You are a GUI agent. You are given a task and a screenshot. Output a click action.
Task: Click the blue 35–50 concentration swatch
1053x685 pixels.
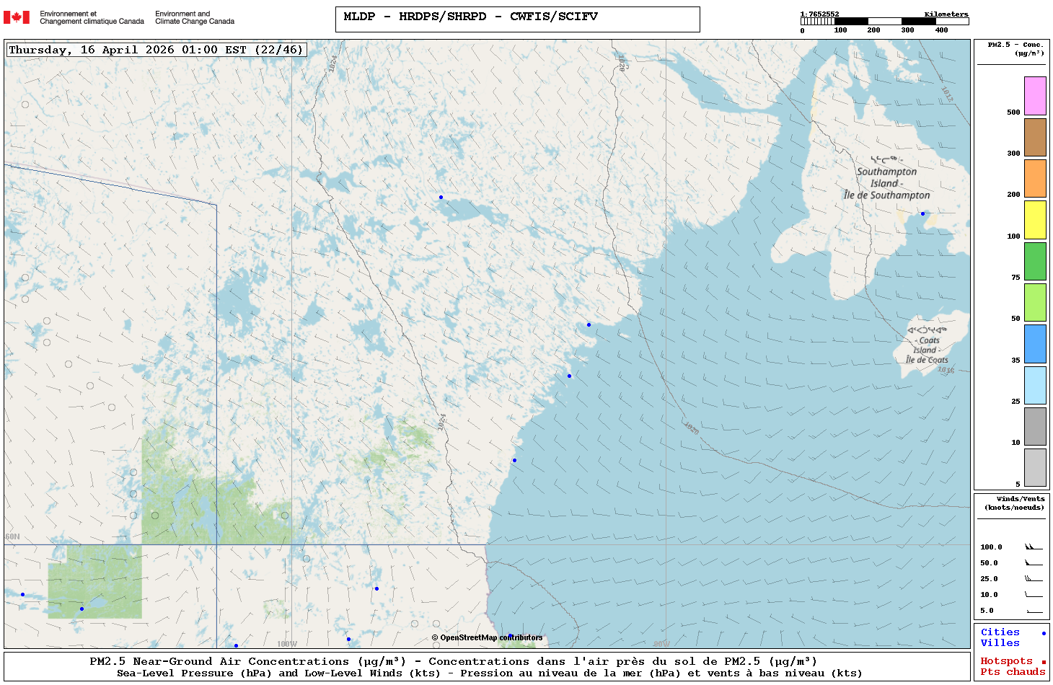point(1035,344)
